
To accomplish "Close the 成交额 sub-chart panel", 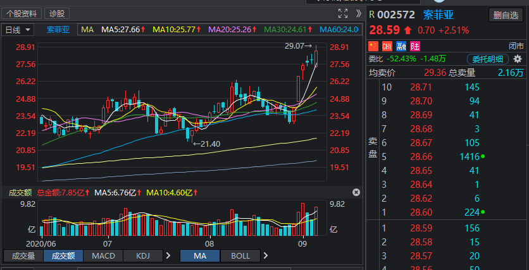I will (x=356, y=192).
